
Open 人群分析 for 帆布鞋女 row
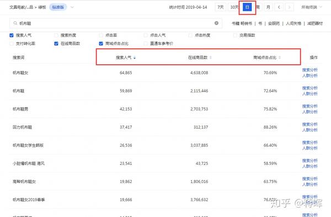point(309,75)
